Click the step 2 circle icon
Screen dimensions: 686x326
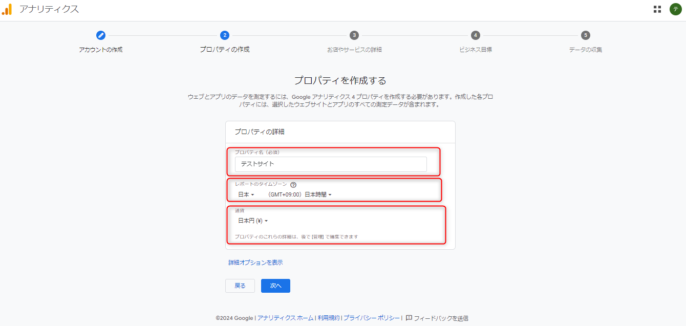point(225,35)
